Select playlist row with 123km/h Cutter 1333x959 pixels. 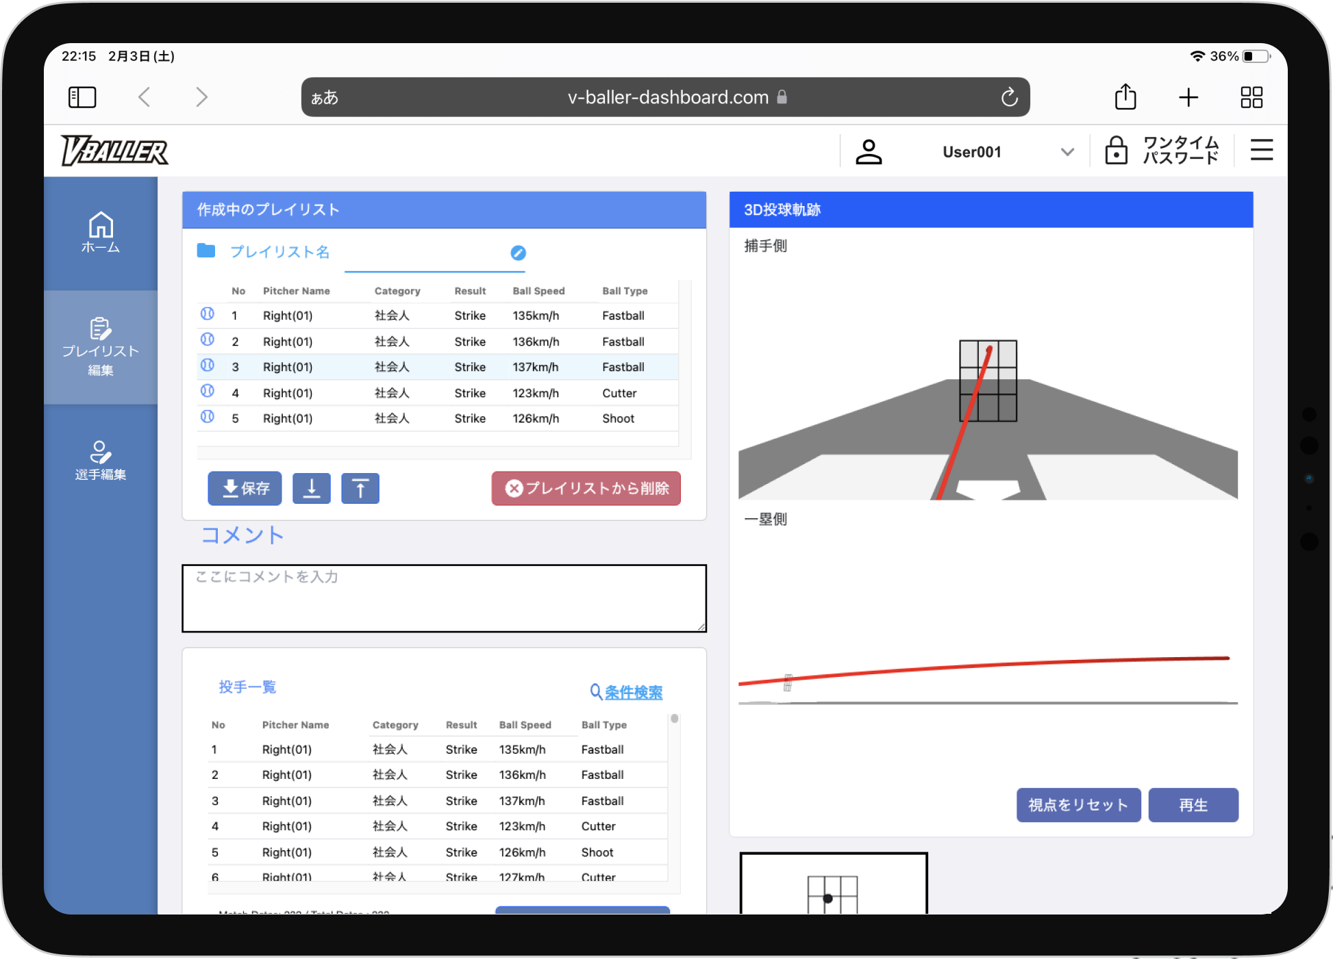[x=438, y=393]
